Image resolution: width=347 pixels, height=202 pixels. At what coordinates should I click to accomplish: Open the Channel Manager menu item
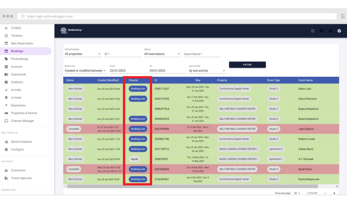click(22, 121)
